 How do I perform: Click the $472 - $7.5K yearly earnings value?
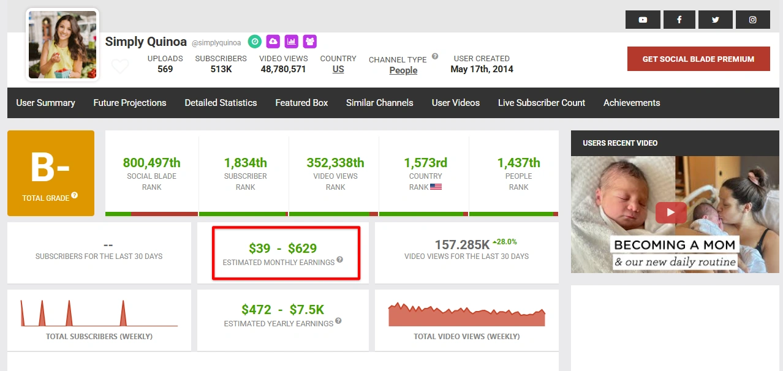283,309
